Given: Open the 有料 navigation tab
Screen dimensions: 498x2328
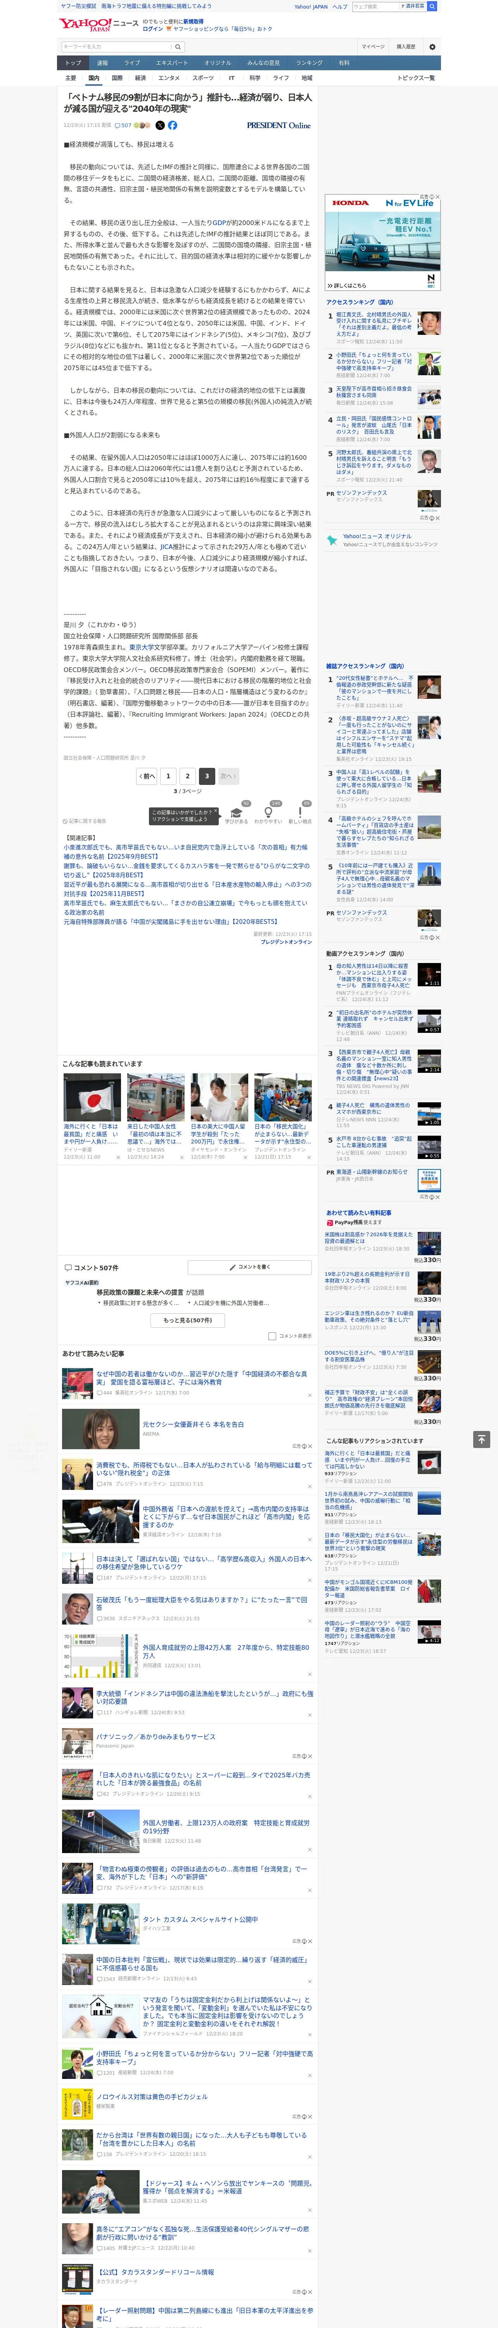Looking at the screenshot, I should tap(344, 63).
